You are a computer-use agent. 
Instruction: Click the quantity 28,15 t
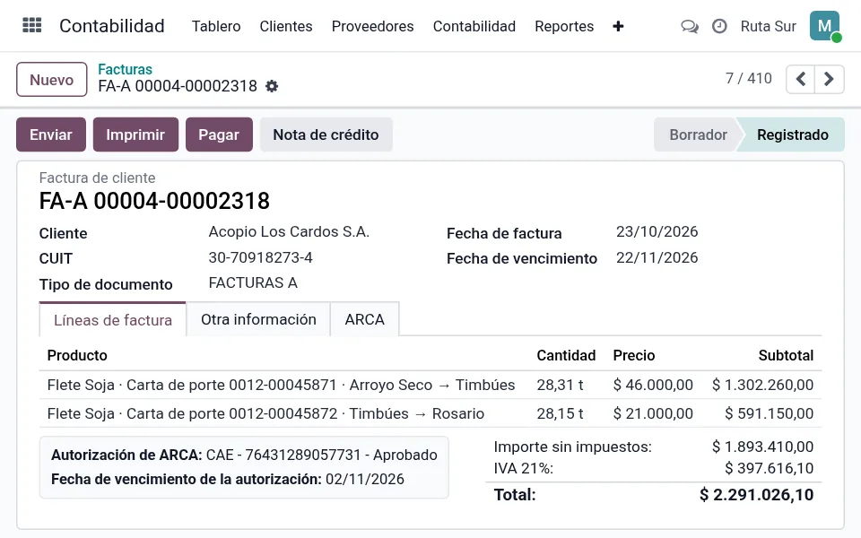(x=560, y=413)
